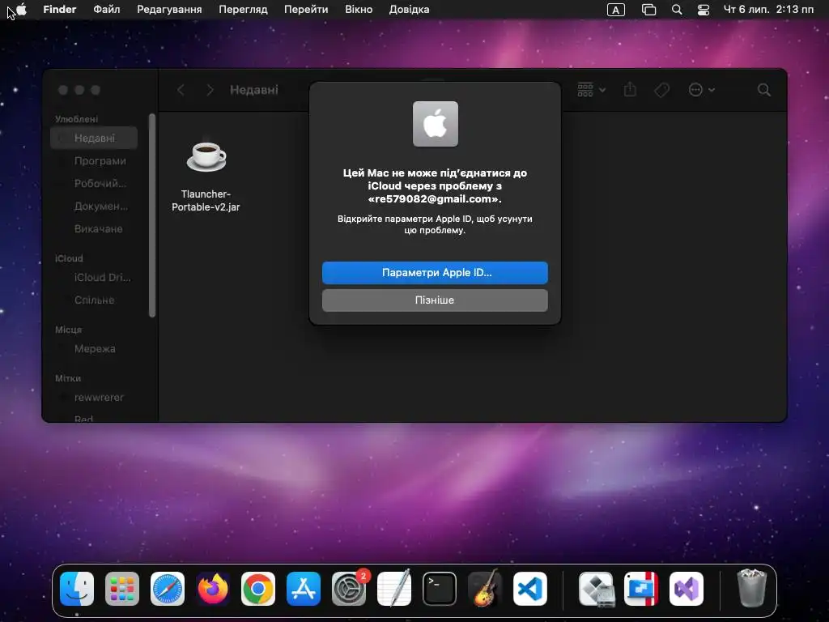Open the red-striped windows app in Dock
The width and height of the screenshot is (829, 622).
641,589
